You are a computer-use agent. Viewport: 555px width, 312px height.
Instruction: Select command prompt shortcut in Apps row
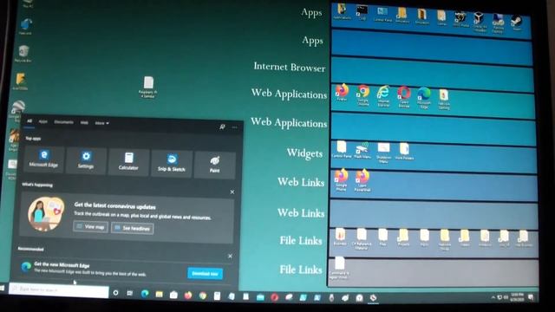pyautogui.click(x=362, y=12)
